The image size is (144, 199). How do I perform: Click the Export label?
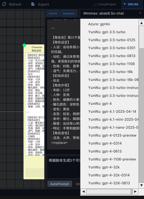[43, 4]
